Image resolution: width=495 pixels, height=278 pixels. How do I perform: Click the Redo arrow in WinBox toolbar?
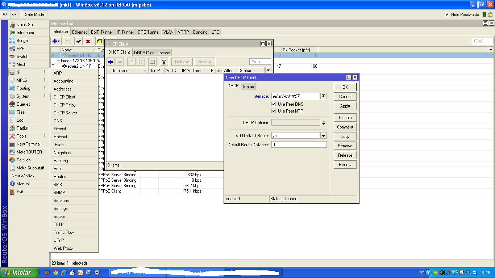[x=14, y=14]
